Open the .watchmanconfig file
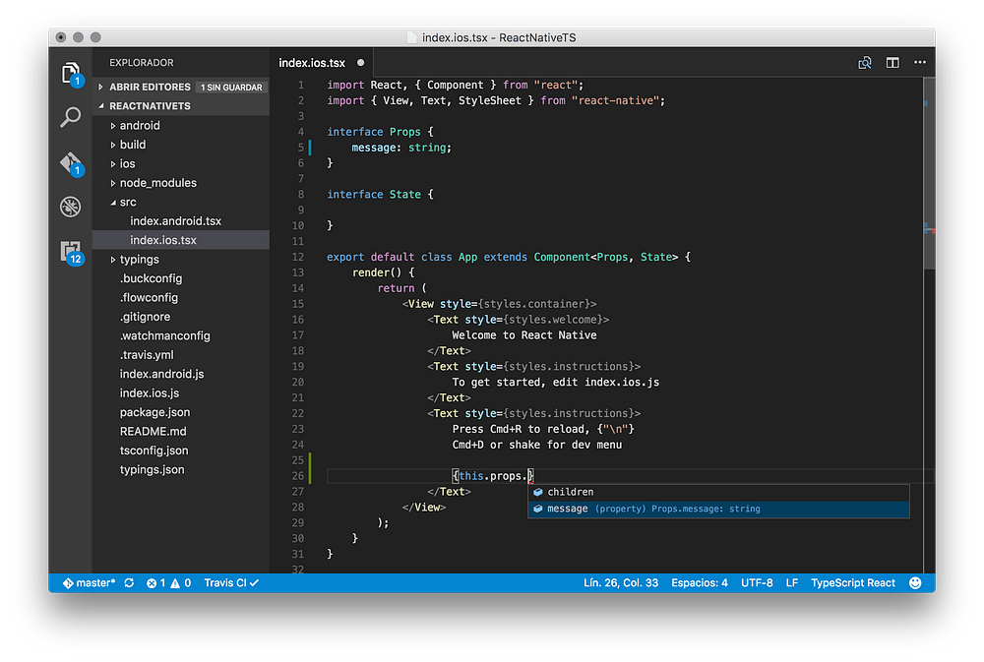This screenshot has height=662, width=984. point(181,335)
